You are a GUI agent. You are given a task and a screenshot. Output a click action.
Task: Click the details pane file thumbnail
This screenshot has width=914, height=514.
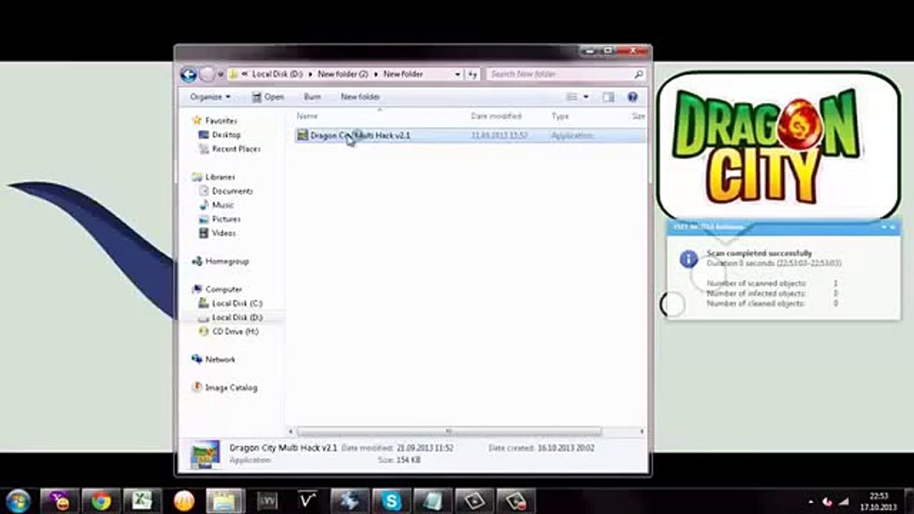click(x=206, y=455)
